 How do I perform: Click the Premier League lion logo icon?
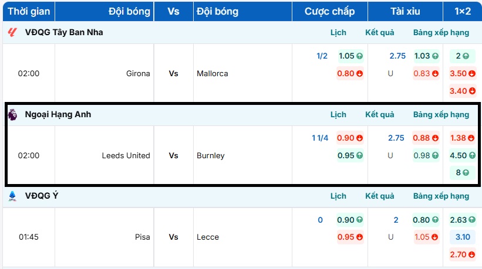[12, 115]
